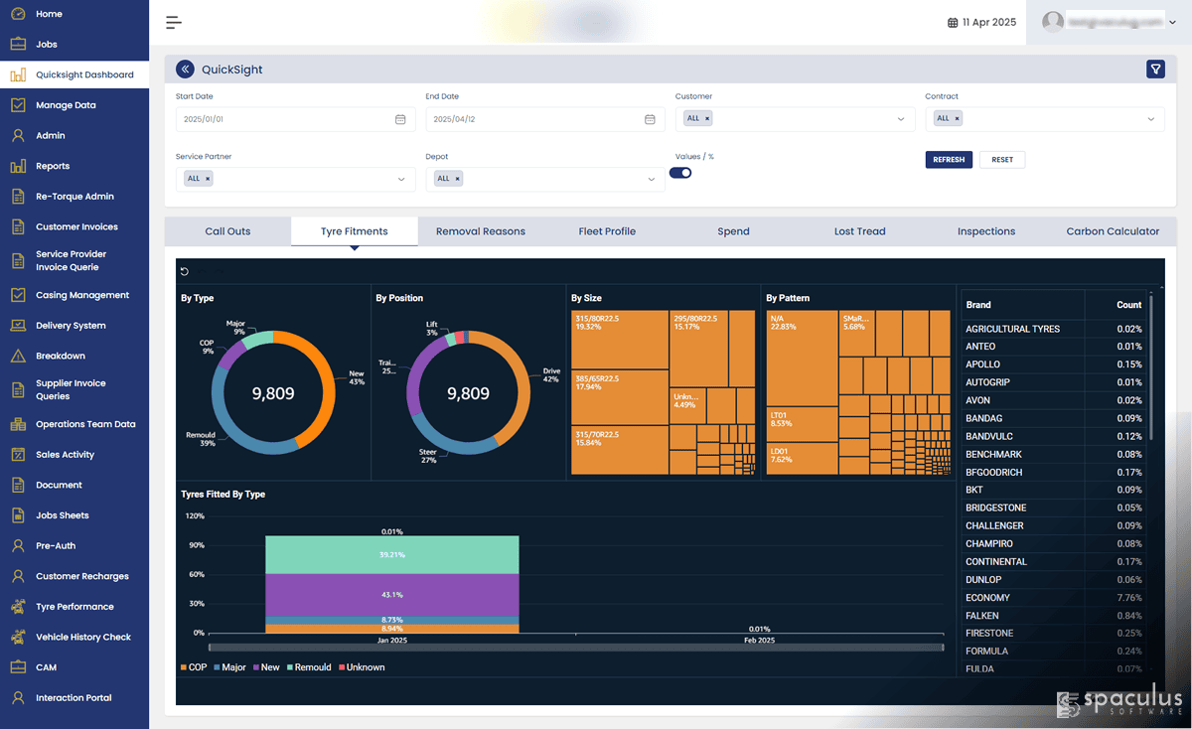Expand the Customer dropdown
The image size is (1192, 729).
pyautogui.click(x=901, y=119)
